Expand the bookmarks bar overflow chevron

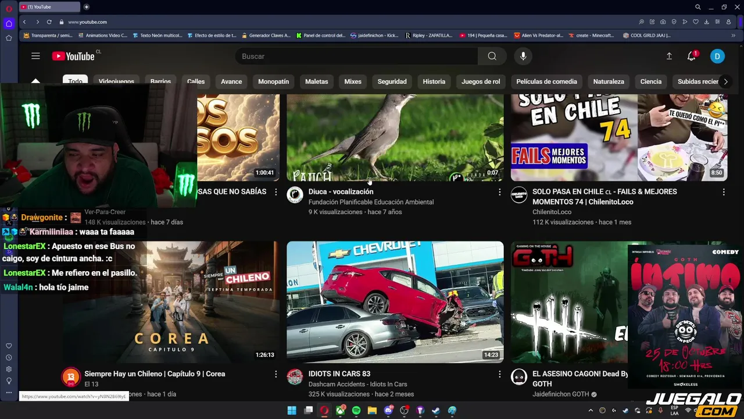tap(733, 35)
